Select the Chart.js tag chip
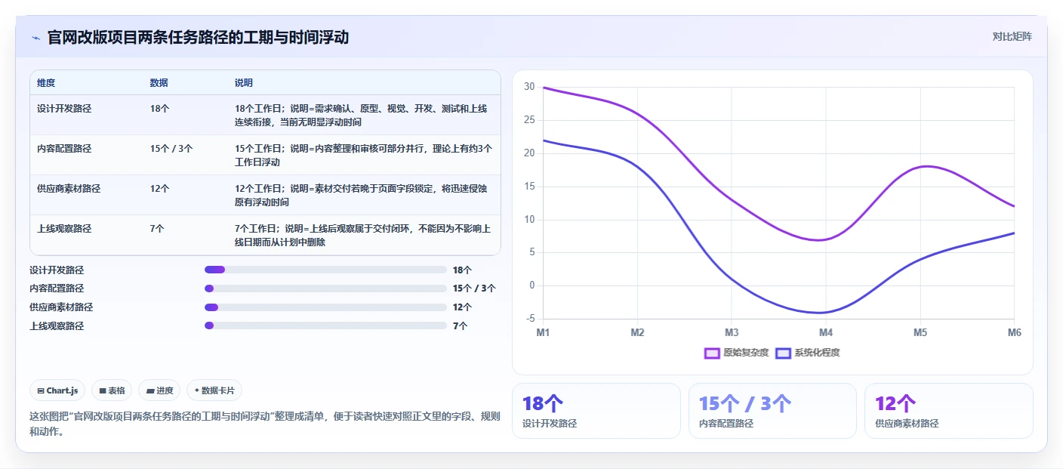 [x=58, y=390]
